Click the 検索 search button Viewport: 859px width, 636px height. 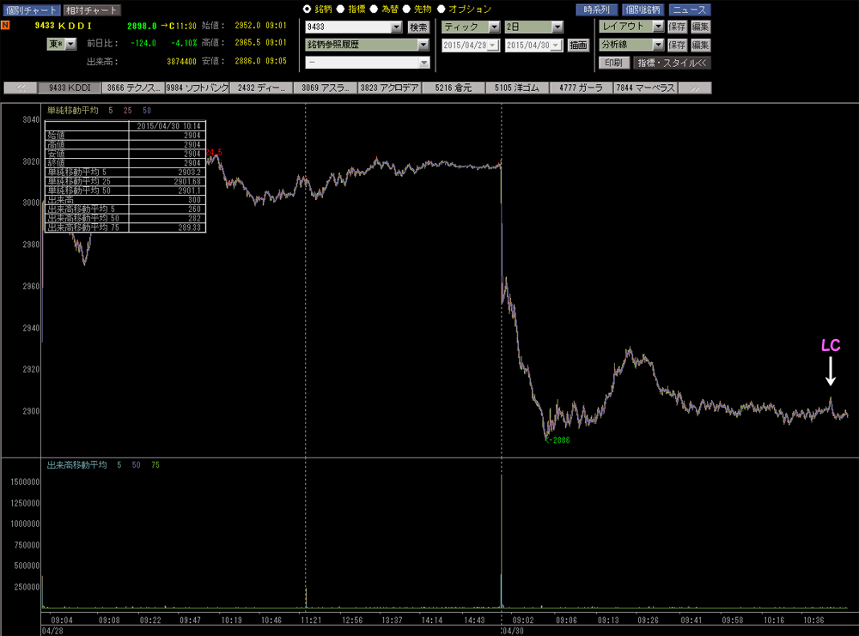point(418,27)
